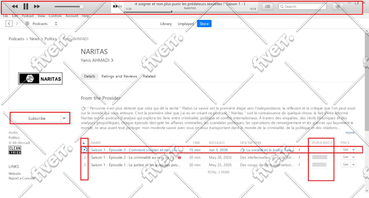
Task: Get Episode 3 with Get button
Action: (x=346, y=150)
